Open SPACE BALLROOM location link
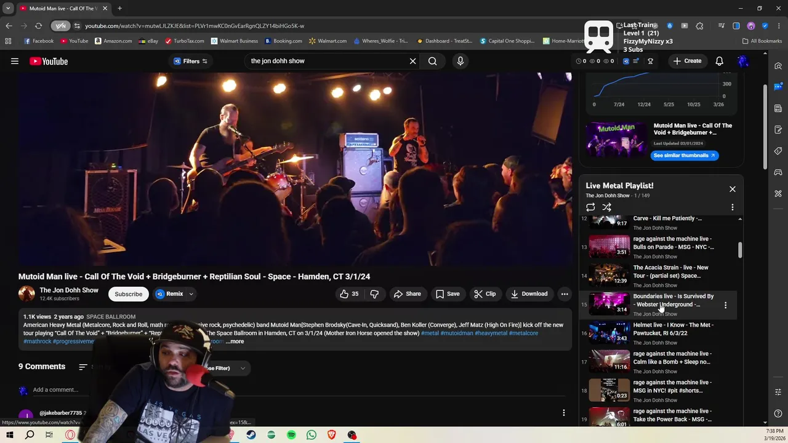 pos(111,317)
